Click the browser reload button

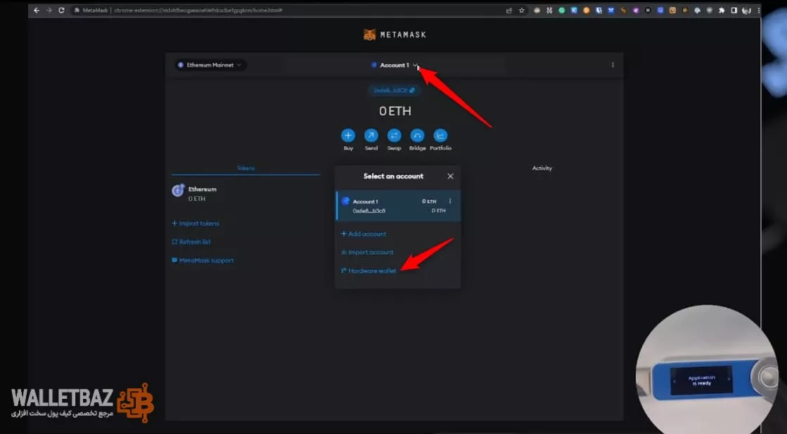pyautogui.click(x=61, y=11)
